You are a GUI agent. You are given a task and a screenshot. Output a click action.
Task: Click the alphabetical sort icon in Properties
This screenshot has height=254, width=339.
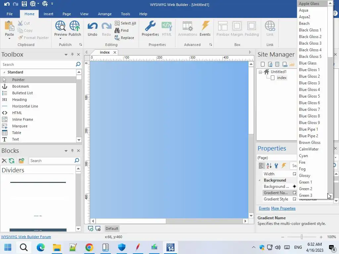269,166
